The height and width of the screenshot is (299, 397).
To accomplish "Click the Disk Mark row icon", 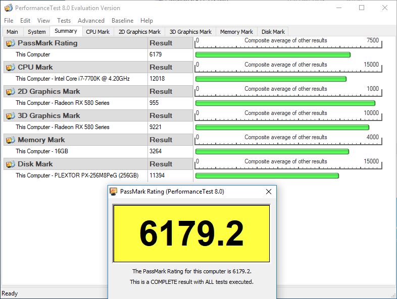I will pyautogui.click(x=10, y=164).
